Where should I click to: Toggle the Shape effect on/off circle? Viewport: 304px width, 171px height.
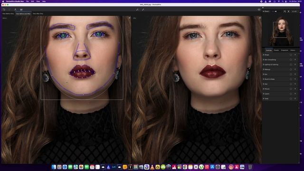tap(291, 55)
